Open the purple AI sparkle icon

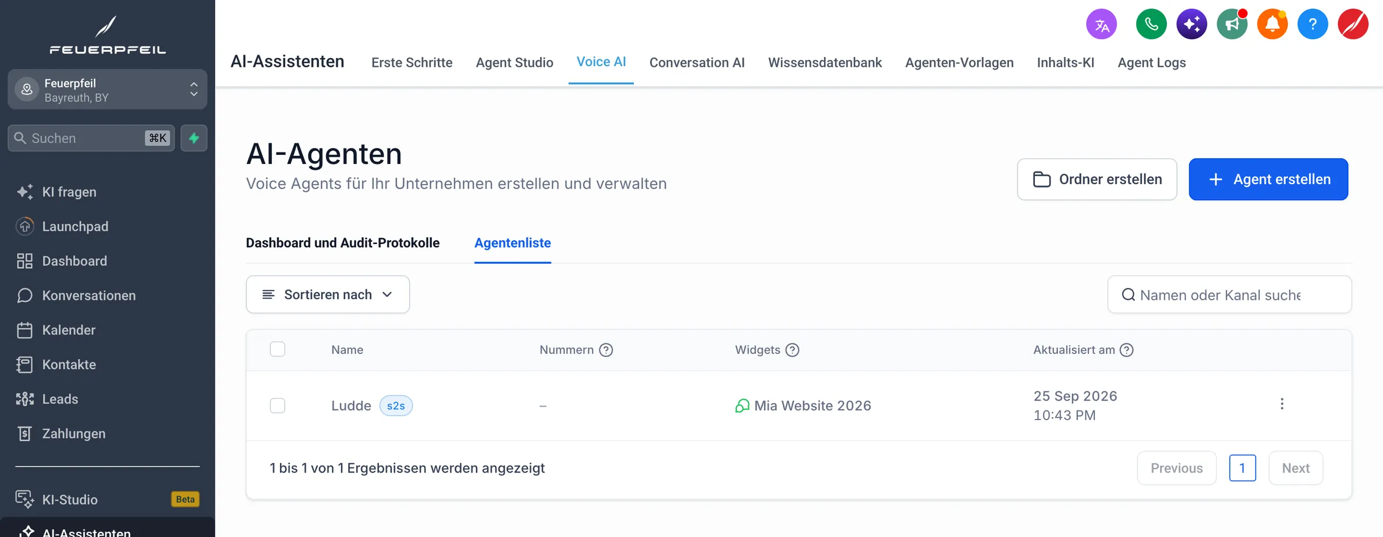(1192, 24)
